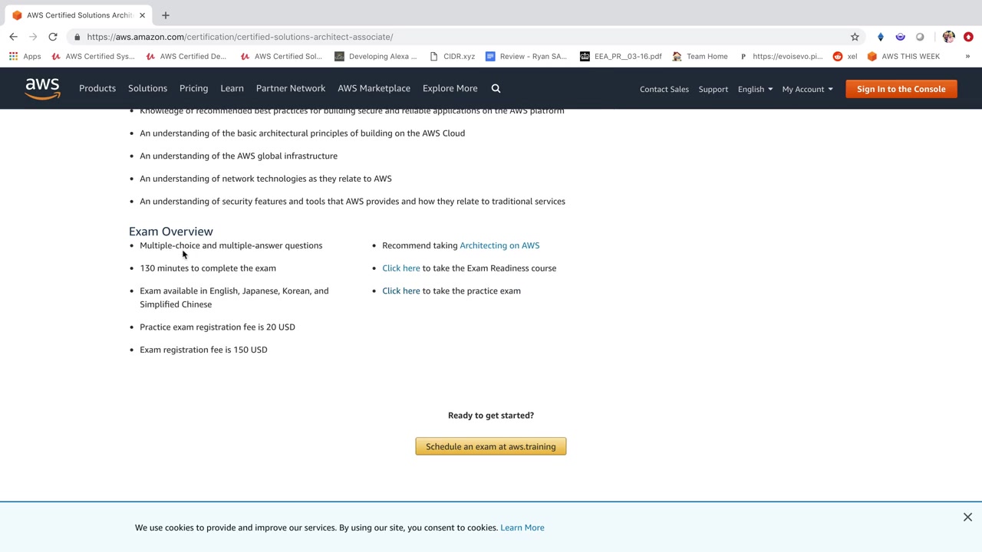Click the red up-arrow update icon
Screen dimensions: 982x552
[x=968, y=37]
